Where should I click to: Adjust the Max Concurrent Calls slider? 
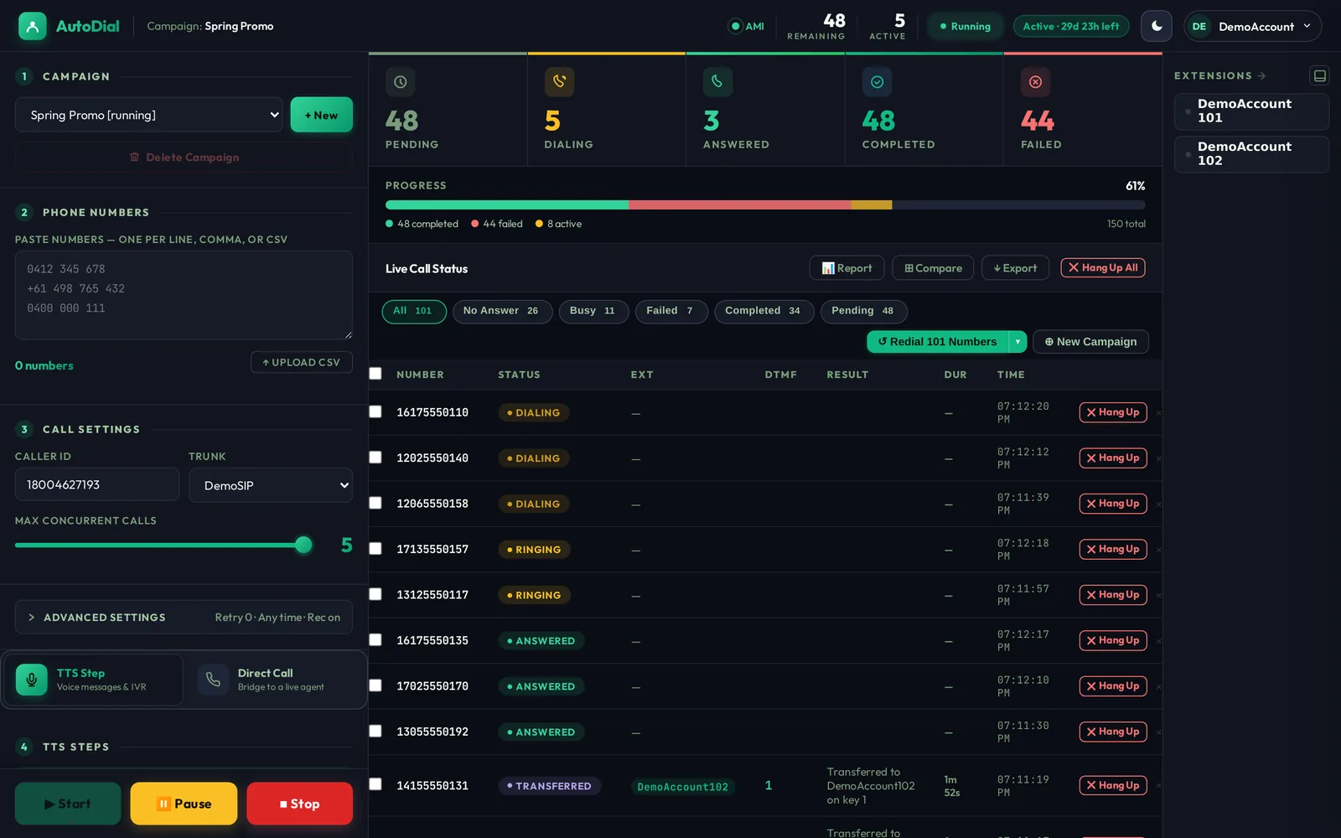[x=164, y=546]
